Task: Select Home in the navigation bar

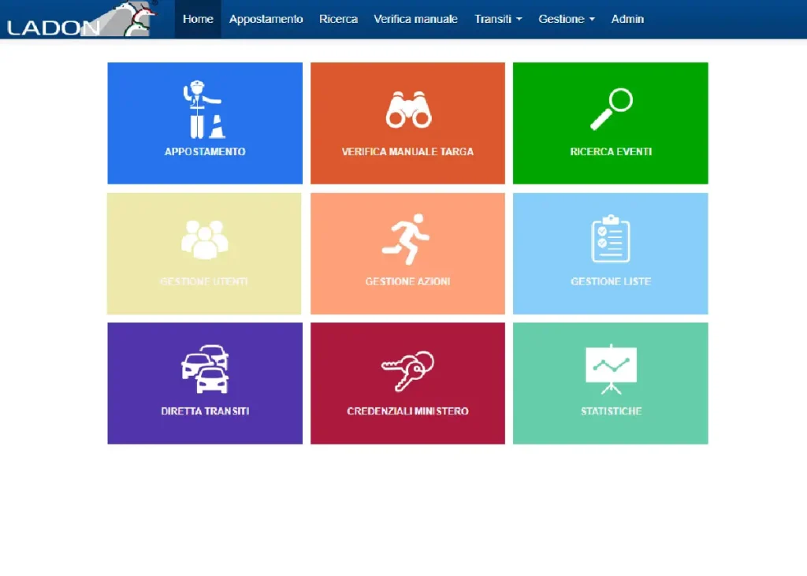Action: point(198,19)
